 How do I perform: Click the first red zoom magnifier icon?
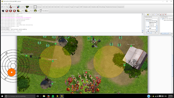coord(7,11)
